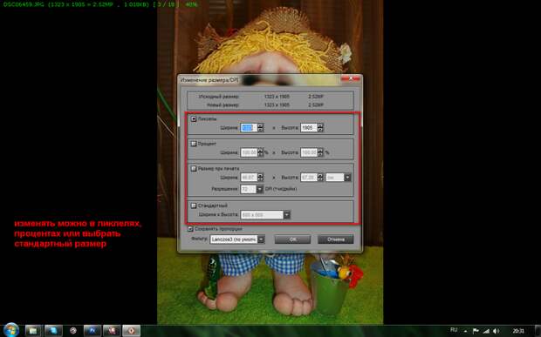Open the standard Ширина x Высота dropdown
Screen dimensions: 541x337
265,215
